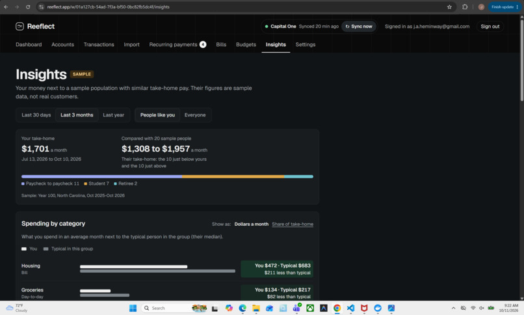This screenshot has height=315, width=524.
Task: Click the Reeflect brand name
Action: coord(41,27)
